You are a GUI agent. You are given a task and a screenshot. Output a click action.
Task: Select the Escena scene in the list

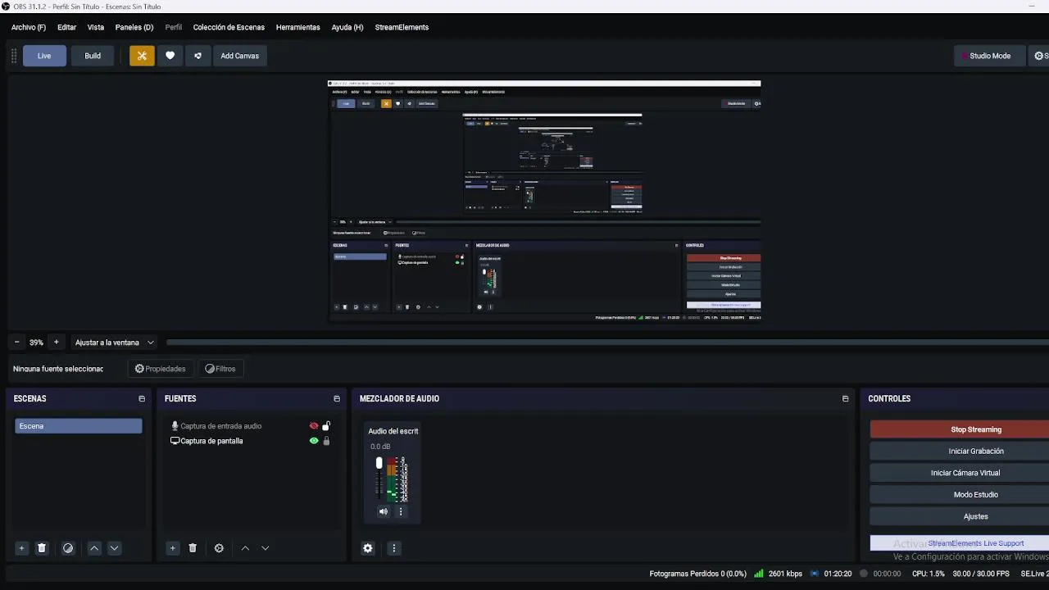pyautogui.click(x=79, y=426)
